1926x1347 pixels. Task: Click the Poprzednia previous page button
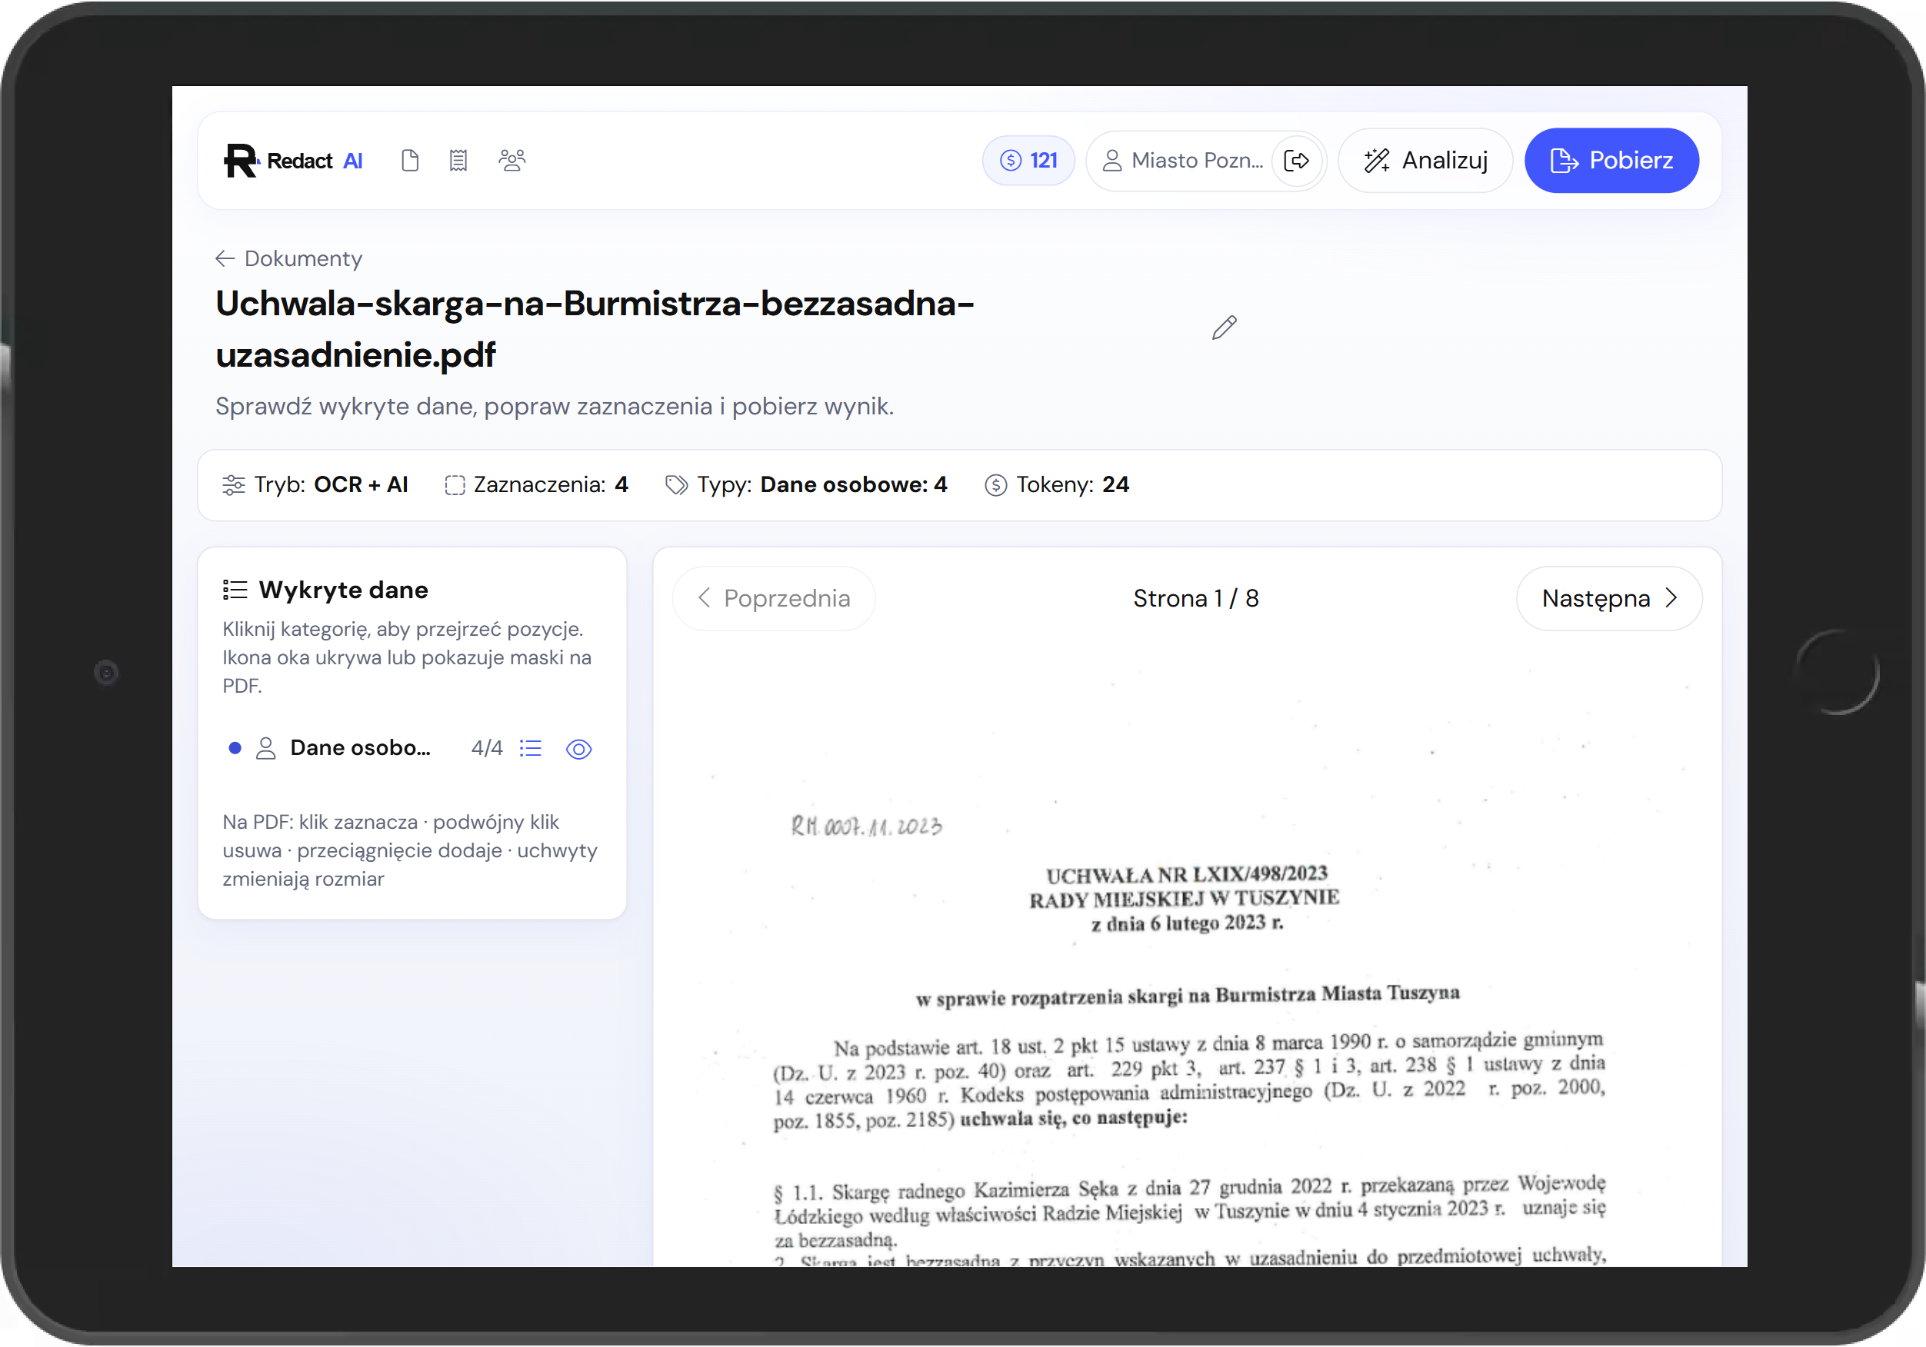coord(774,598)
